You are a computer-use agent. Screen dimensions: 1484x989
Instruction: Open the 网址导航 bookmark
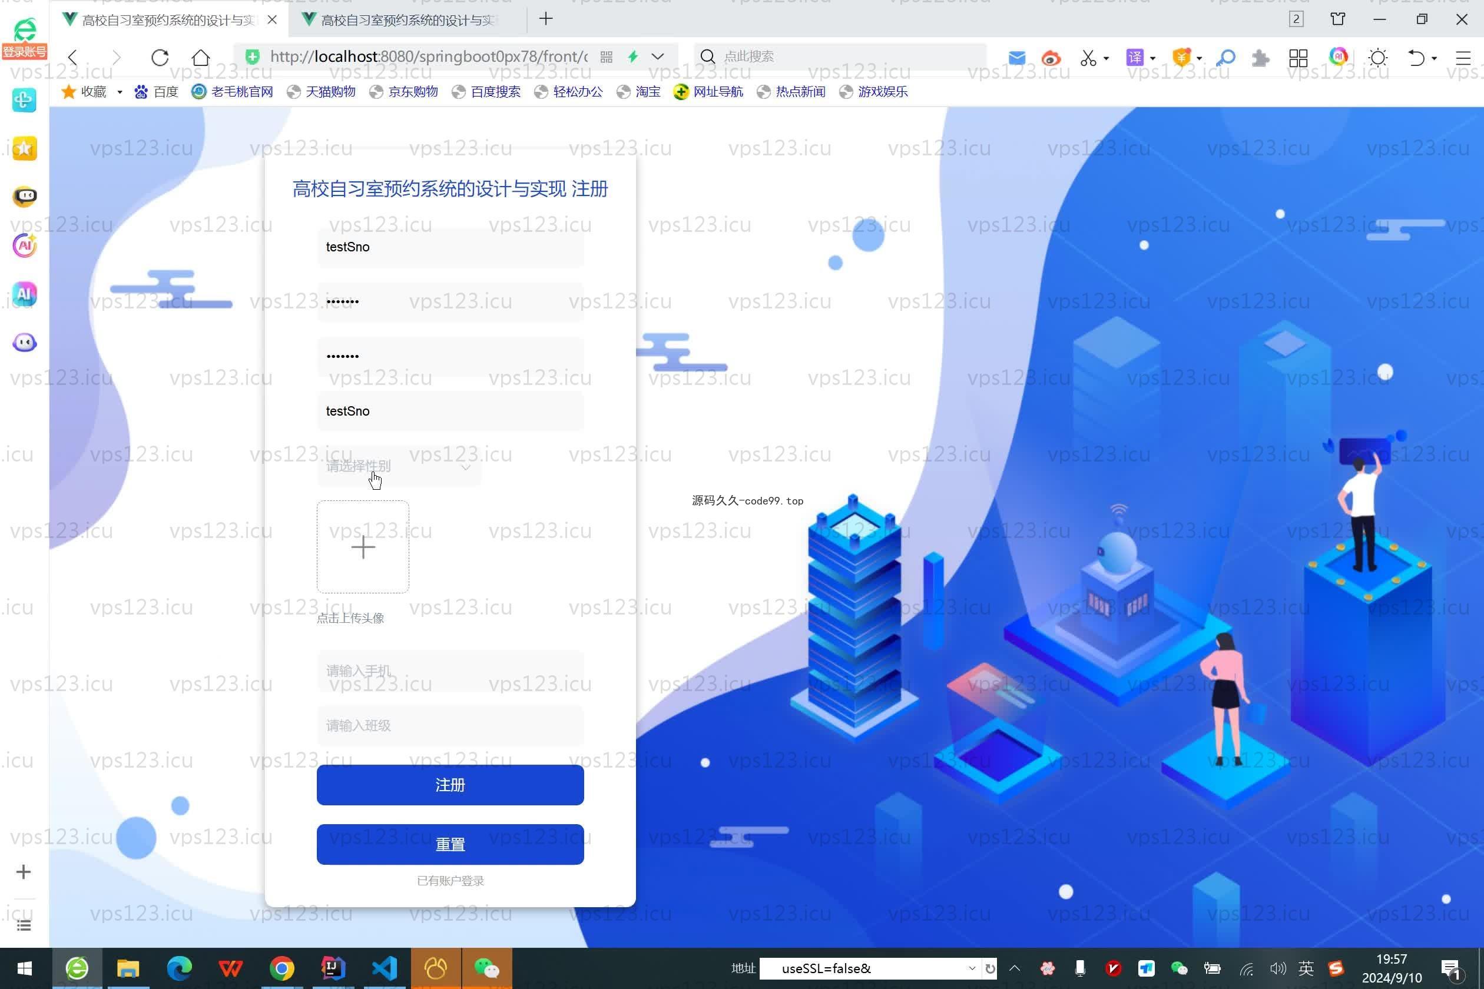(708, 92)
